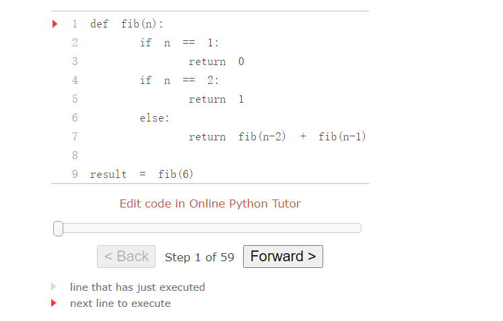
Task: Click the 'next line to execute' legend text
Action: 121,304
